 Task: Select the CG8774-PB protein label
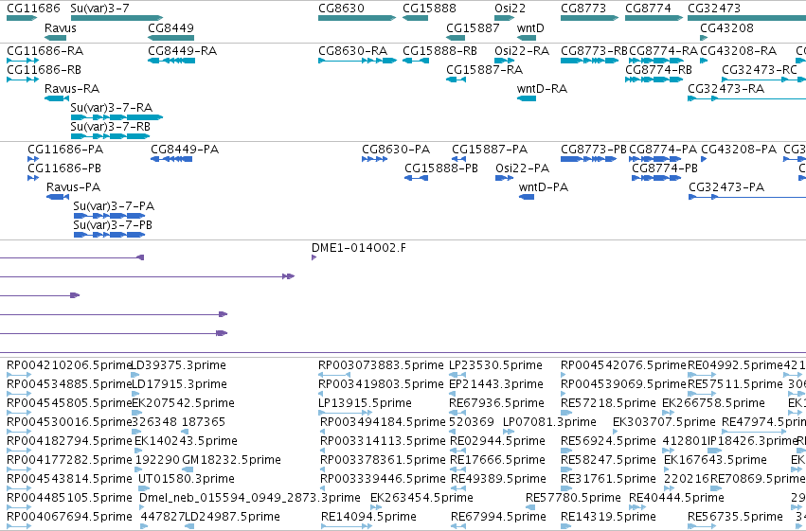click(x=665, y=168)
